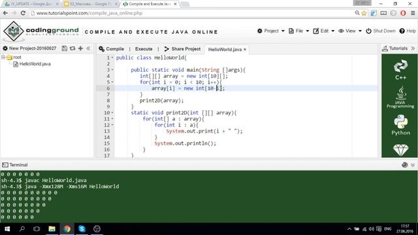Click the Shut Down button
Image resolution: width=418 pixels, height=235 pixels.
pos(380,31)
